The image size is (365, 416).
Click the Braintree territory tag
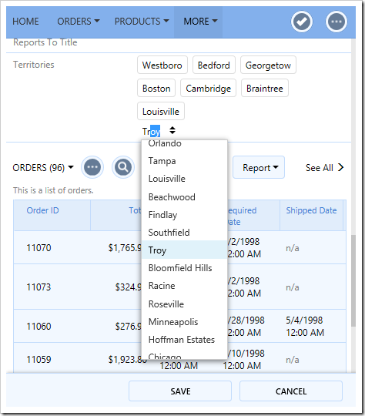click(265, 88)
